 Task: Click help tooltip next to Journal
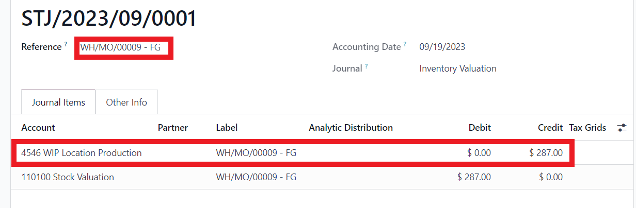[x=367, y=66]
